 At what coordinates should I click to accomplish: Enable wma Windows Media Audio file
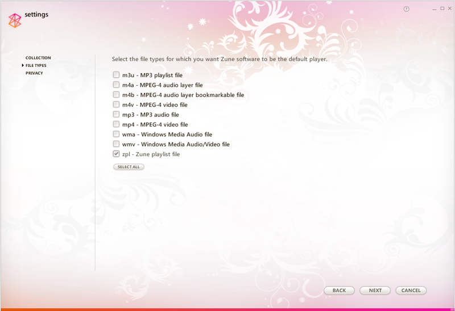click(116, 134)
